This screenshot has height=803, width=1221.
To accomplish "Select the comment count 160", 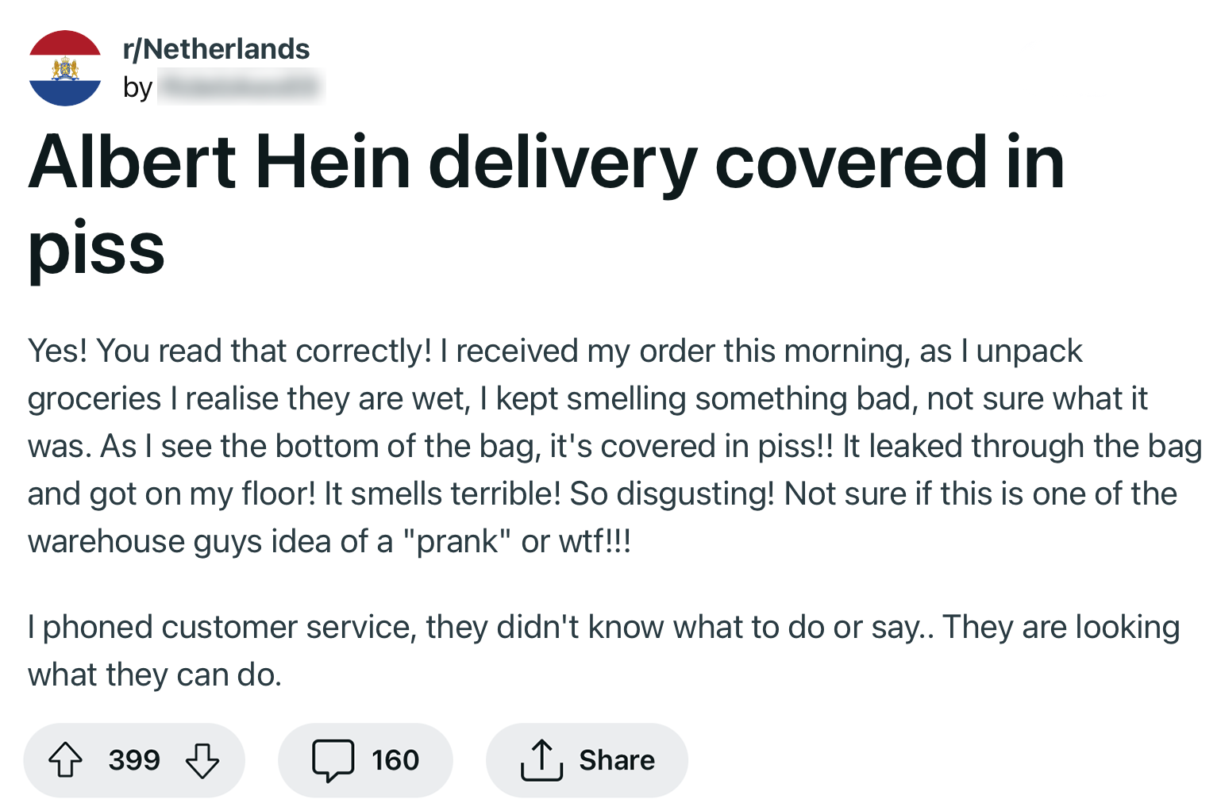I will tap(395, 759).
